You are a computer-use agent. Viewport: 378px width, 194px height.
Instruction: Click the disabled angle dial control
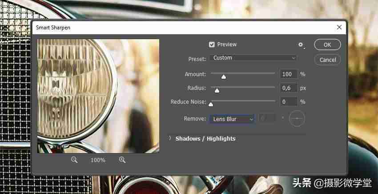pos(297,118)
